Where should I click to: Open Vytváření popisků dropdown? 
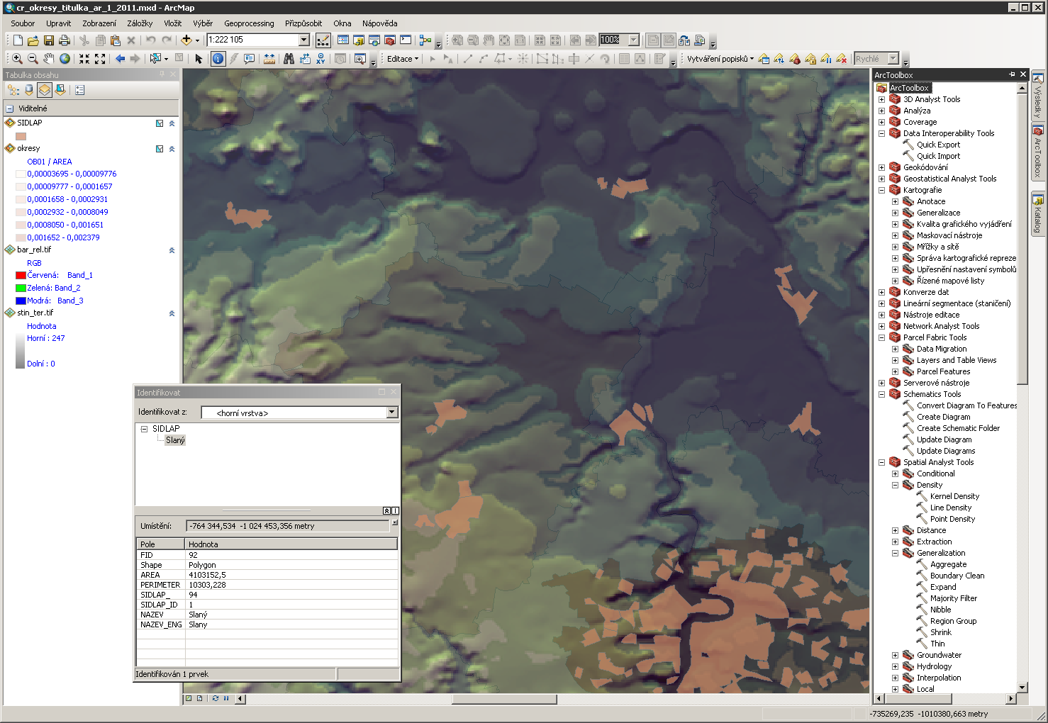click(x=720, y=59)
